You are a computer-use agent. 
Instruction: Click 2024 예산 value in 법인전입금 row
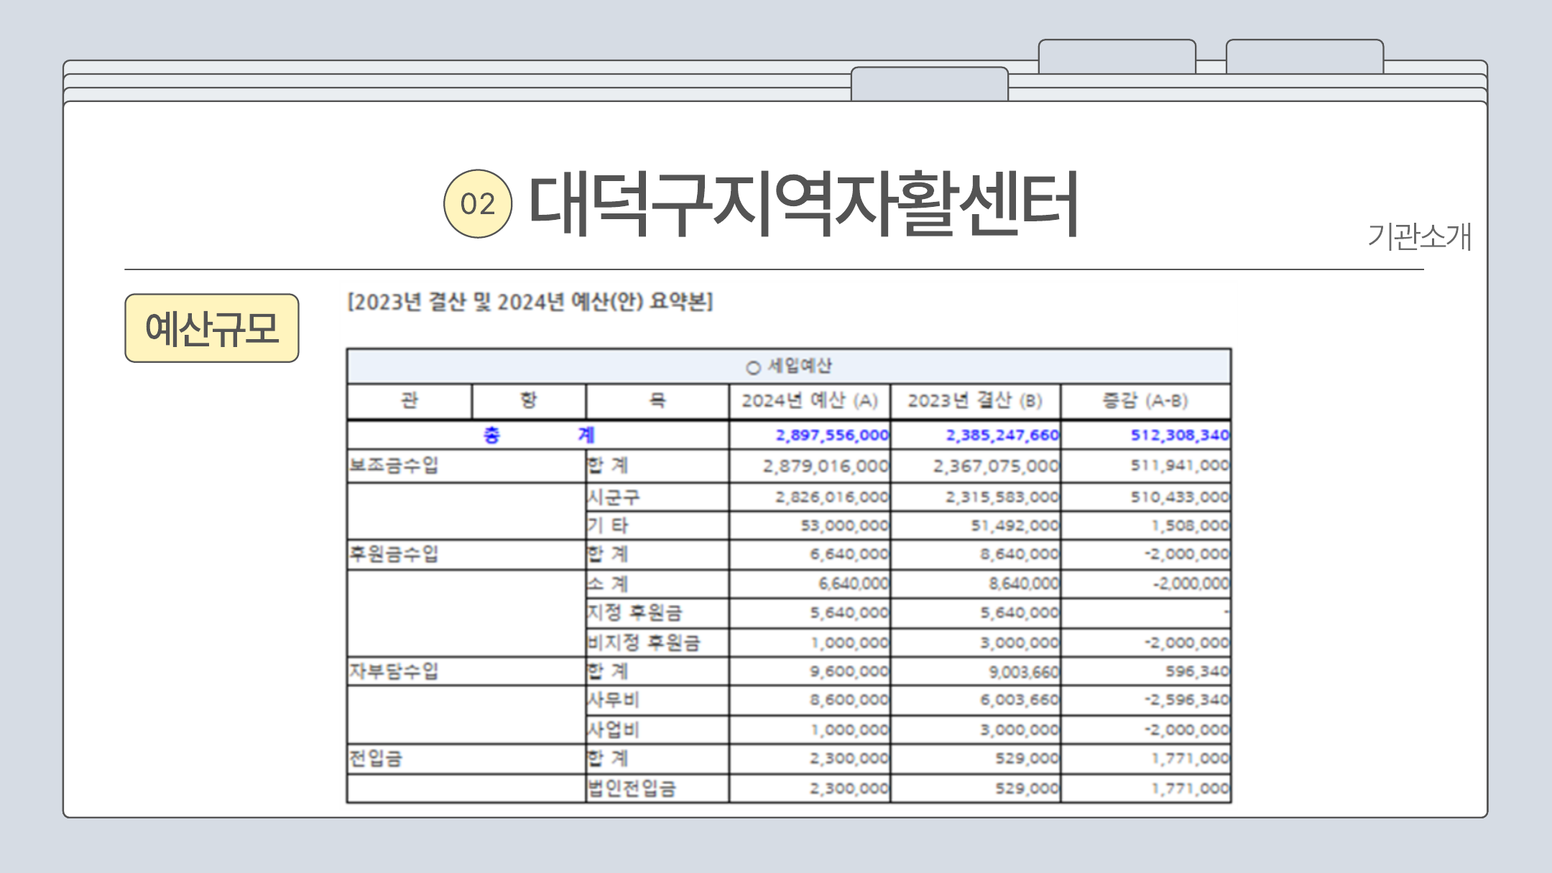pos(849,789)
